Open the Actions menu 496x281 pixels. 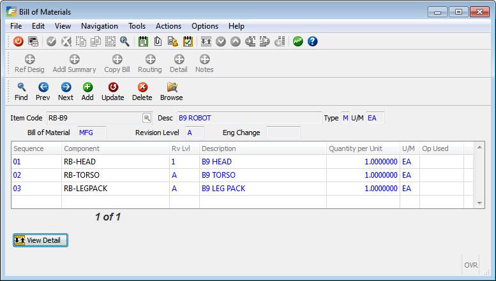pyautogui.click(x=169, y=26)
